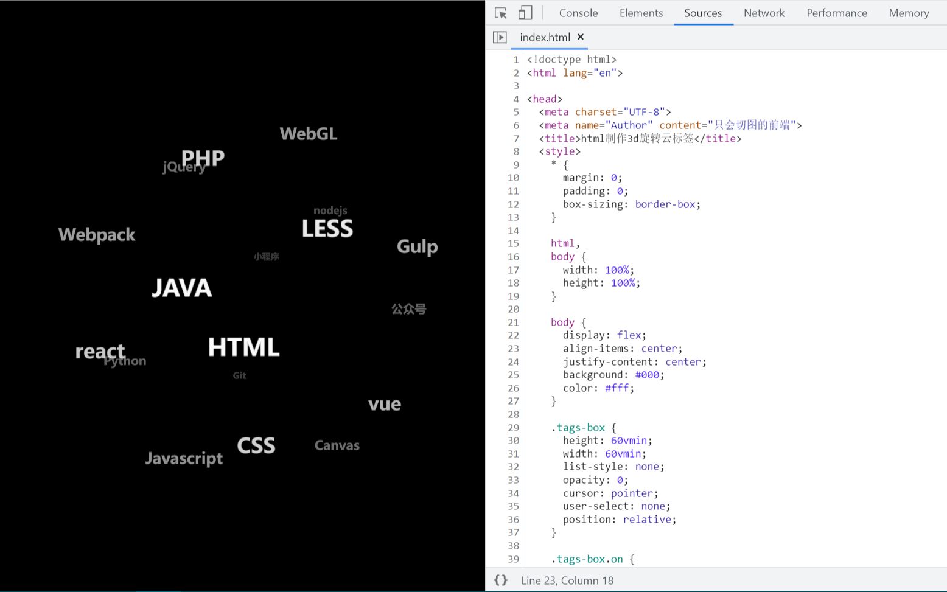
Task: Click the title text 'html制作3d旋转云标签'
Action: pos(637,139)
